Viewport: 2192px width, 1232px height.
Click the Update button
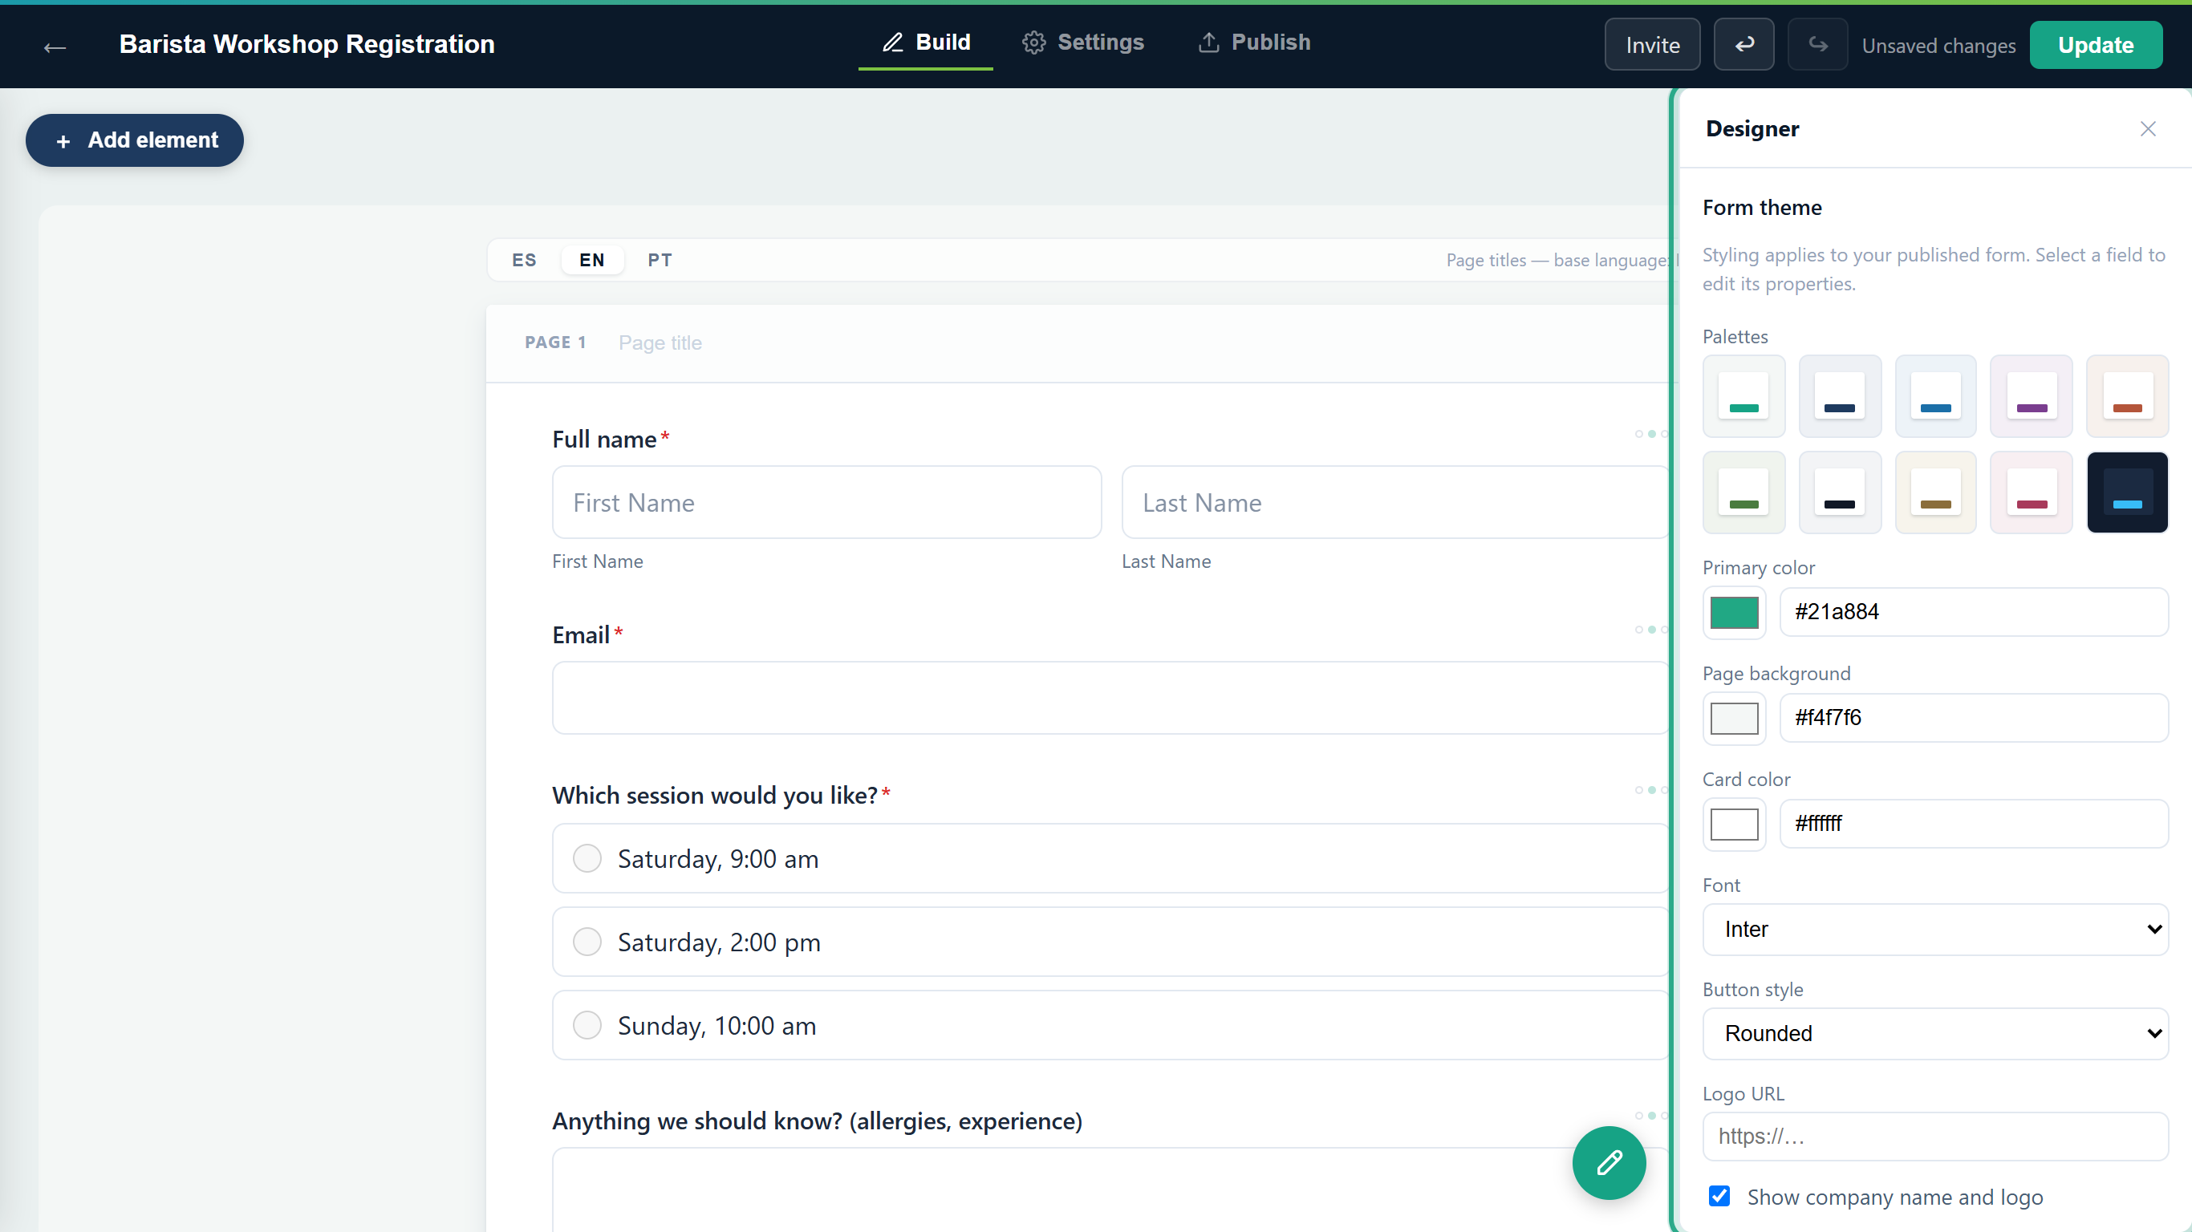tap(2096, 45)
